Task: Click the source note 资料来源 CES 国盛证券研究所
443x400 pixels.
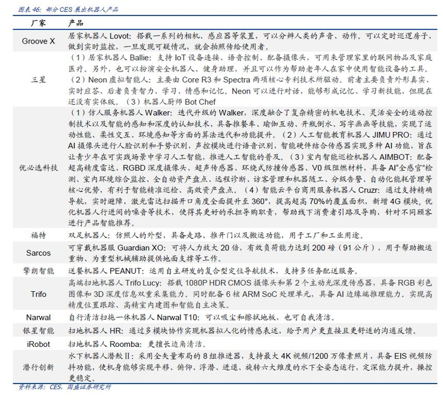Action: 65,387
